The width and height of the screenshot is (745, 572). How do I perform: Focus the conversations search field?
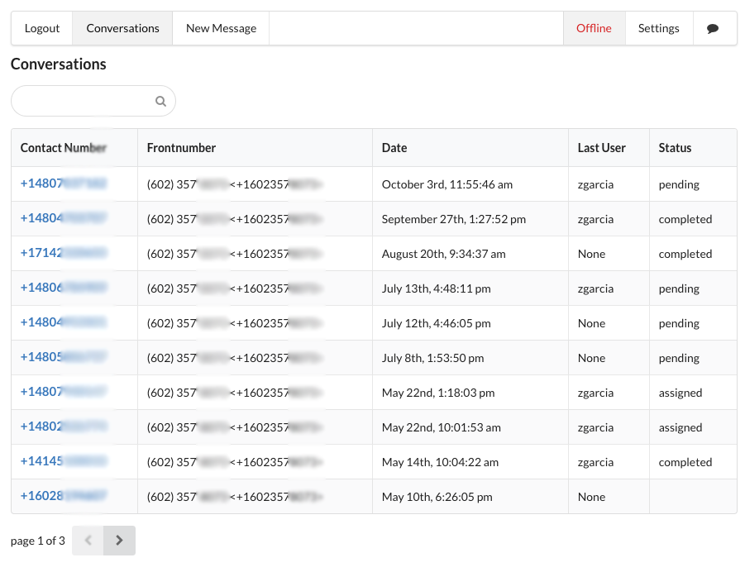pos(93,101)
